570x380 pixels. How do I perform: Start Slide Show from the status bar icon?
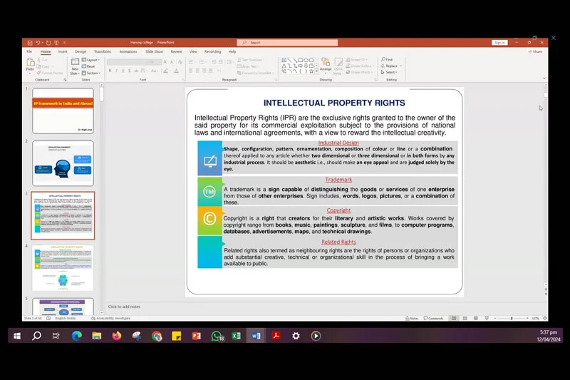487,318
